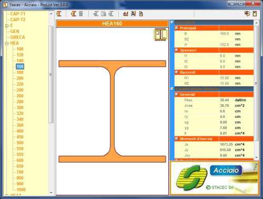Select CAP-T1 item in tree

click(18, 14)
